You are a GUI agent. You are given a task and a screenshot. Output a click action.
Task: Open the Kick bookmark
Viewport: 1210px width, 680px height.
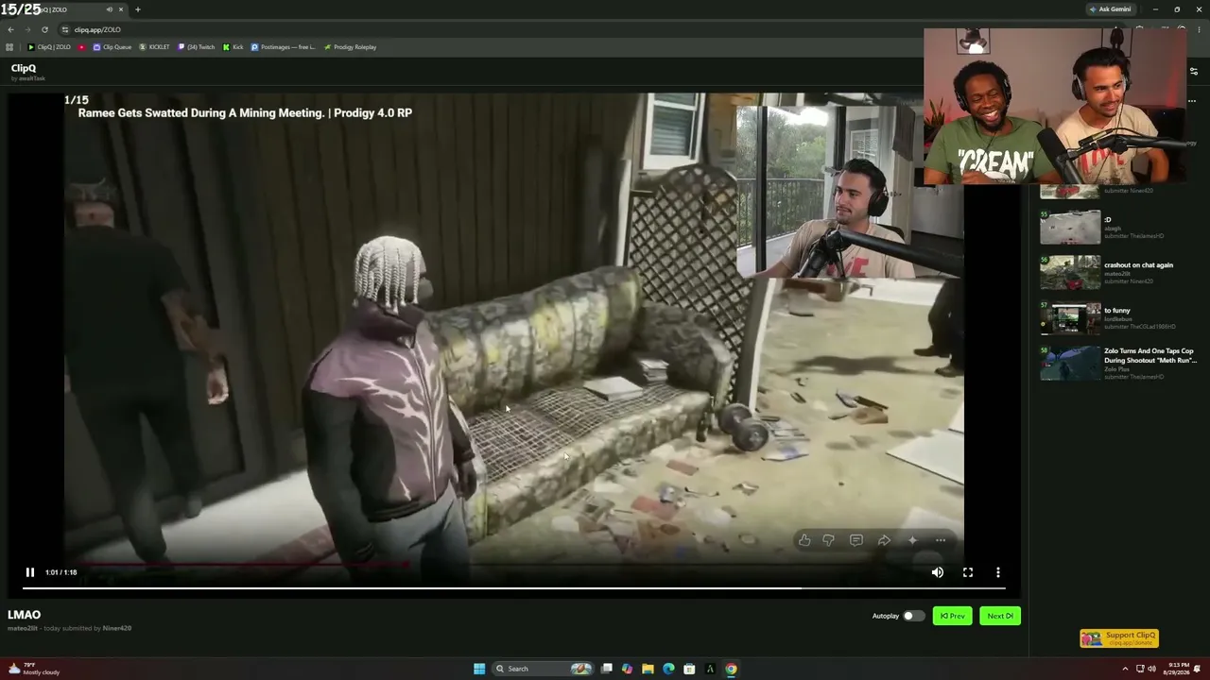coord(233,47)
